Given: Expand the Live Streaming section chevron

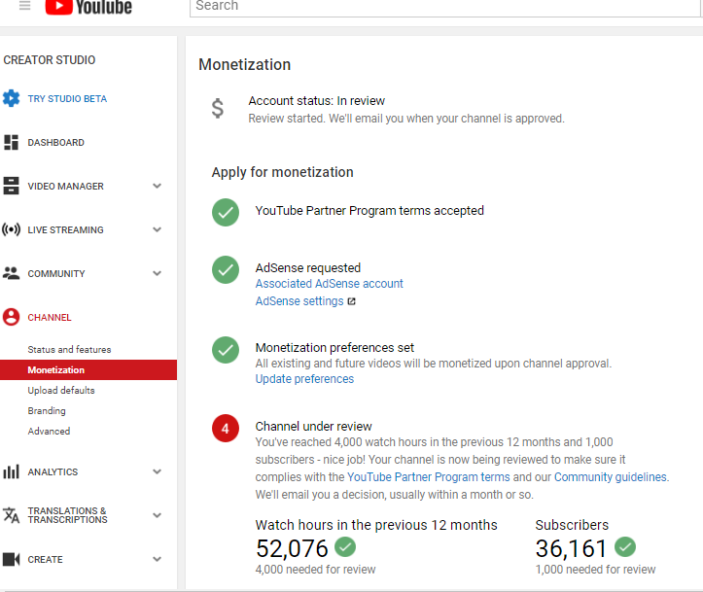Looking at the screenshot, I should (157, 229).
